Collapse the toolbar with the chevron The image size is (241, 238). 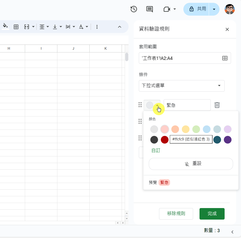(120, 27)
